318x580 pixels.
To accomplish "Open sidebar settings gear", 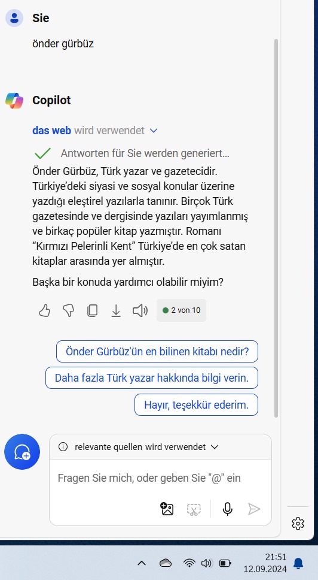I will click(x=298, y=524).
